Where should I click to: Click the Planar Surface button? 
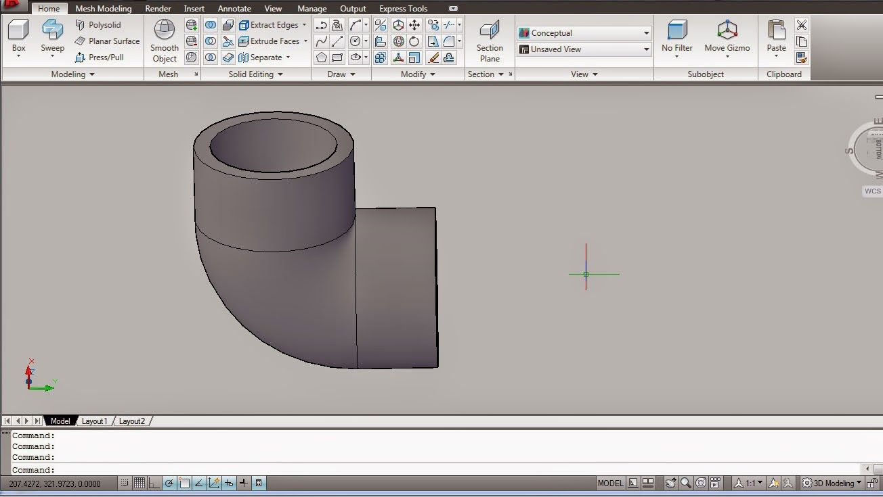[107, 41]
